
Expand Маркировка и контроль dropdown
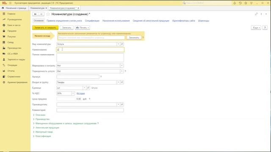point(122,66)
